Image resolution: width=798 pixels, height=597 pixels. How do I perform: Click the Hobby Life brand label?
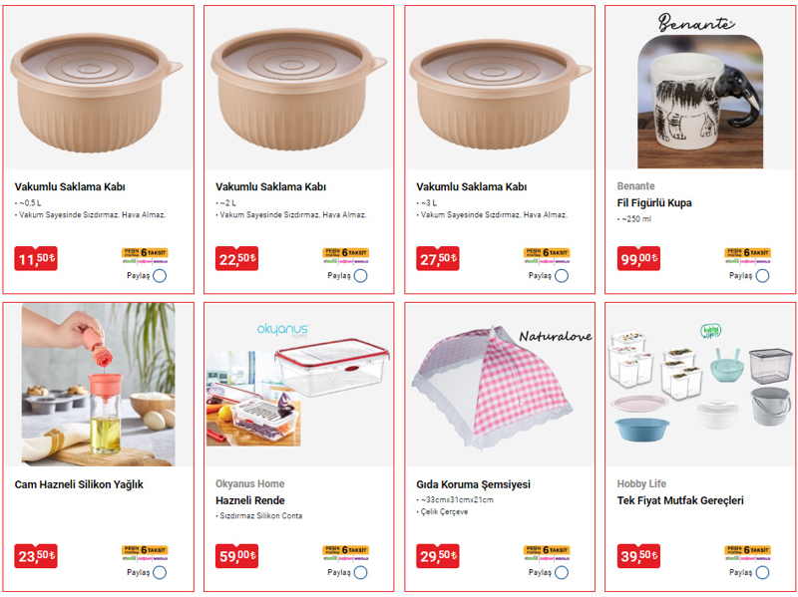click(641, 483)
